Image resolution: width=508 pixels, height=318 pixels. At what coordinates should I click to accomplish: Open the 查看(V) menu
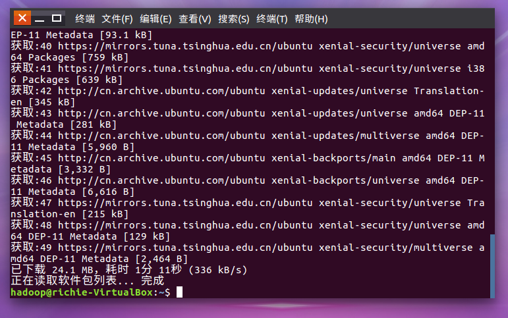click(195, 19)
